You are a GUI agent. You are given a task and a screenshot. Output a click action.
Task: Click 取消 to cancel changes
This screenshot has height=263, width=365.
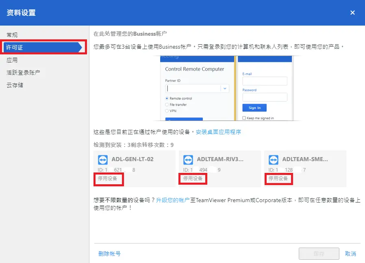(x=350, y=254)
